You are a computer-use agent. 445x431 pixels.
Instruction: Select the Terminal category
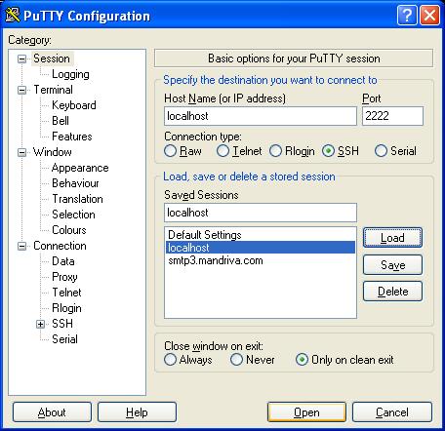click(x=54, y=90)
